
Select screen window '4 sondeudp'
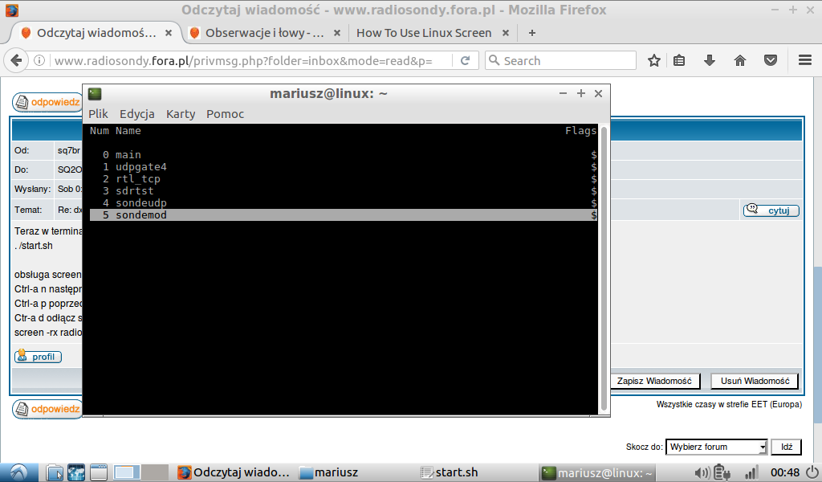pos(344,203)
